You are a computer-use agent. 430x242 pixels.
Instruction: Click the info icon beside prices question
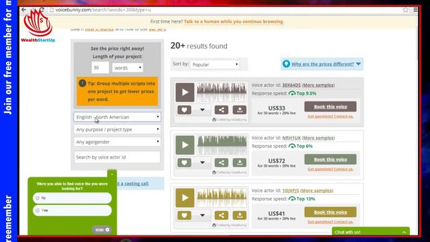click(x=286, y=64)
